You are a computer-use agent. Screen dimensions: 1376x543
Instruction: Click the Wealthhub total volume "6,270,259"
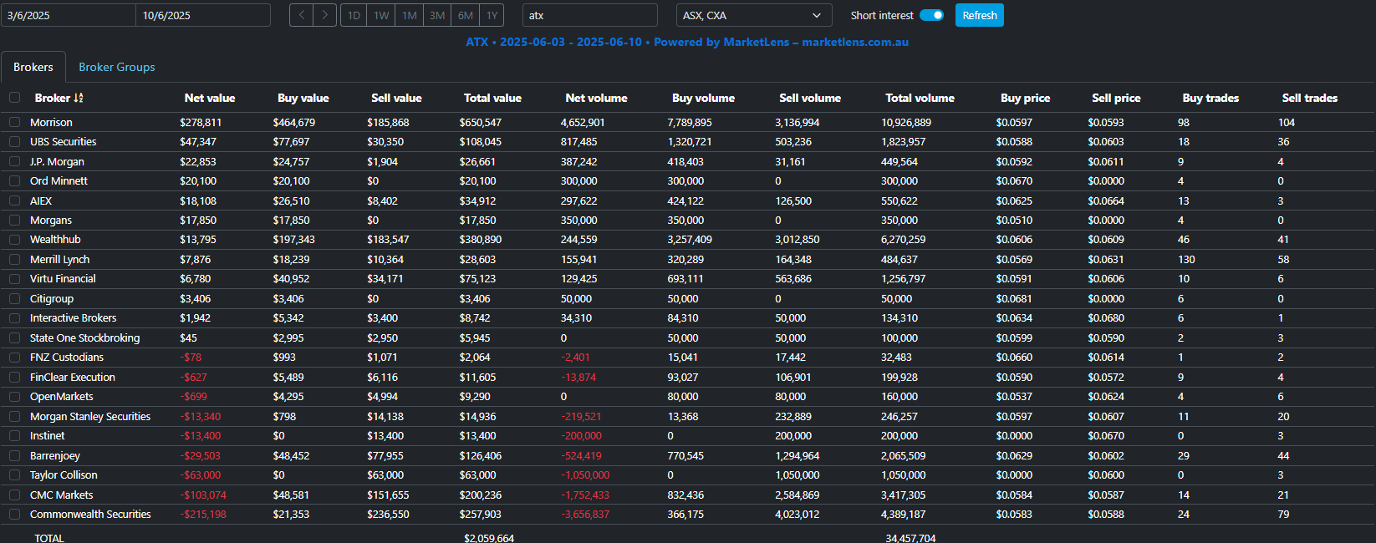pyautogui.click(x=903, y=240)
